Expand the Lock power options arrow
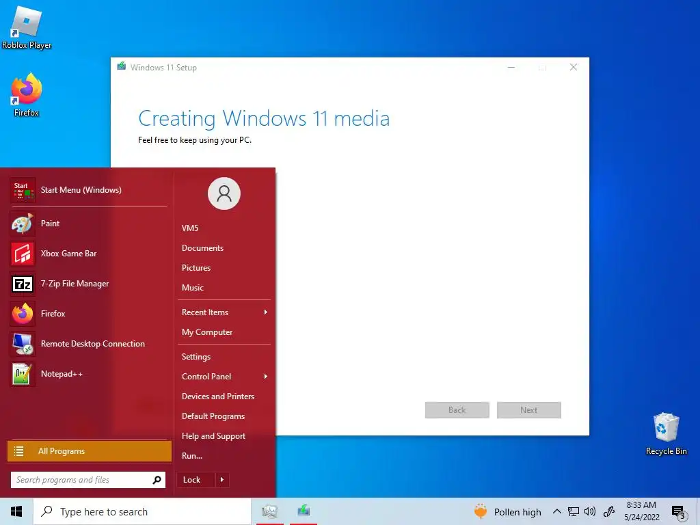700x525 pixels. [222, 480]
